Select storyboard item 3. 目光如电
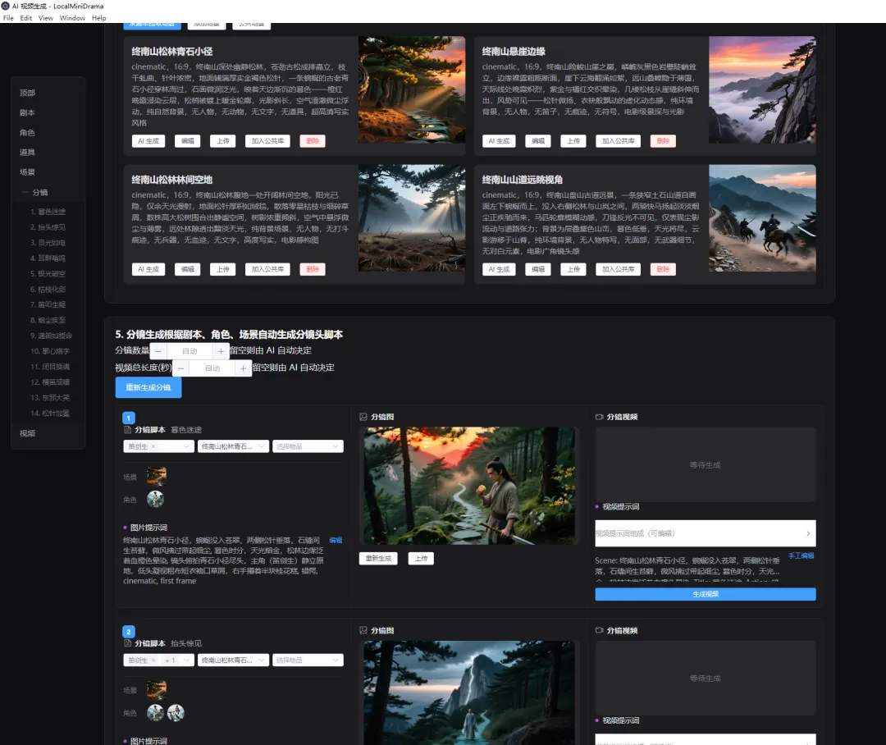 tap(48, 243)
